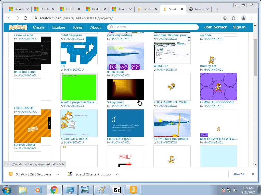Click Join Scratch
Screen dimensions: 261x195
tap(216, 27)
